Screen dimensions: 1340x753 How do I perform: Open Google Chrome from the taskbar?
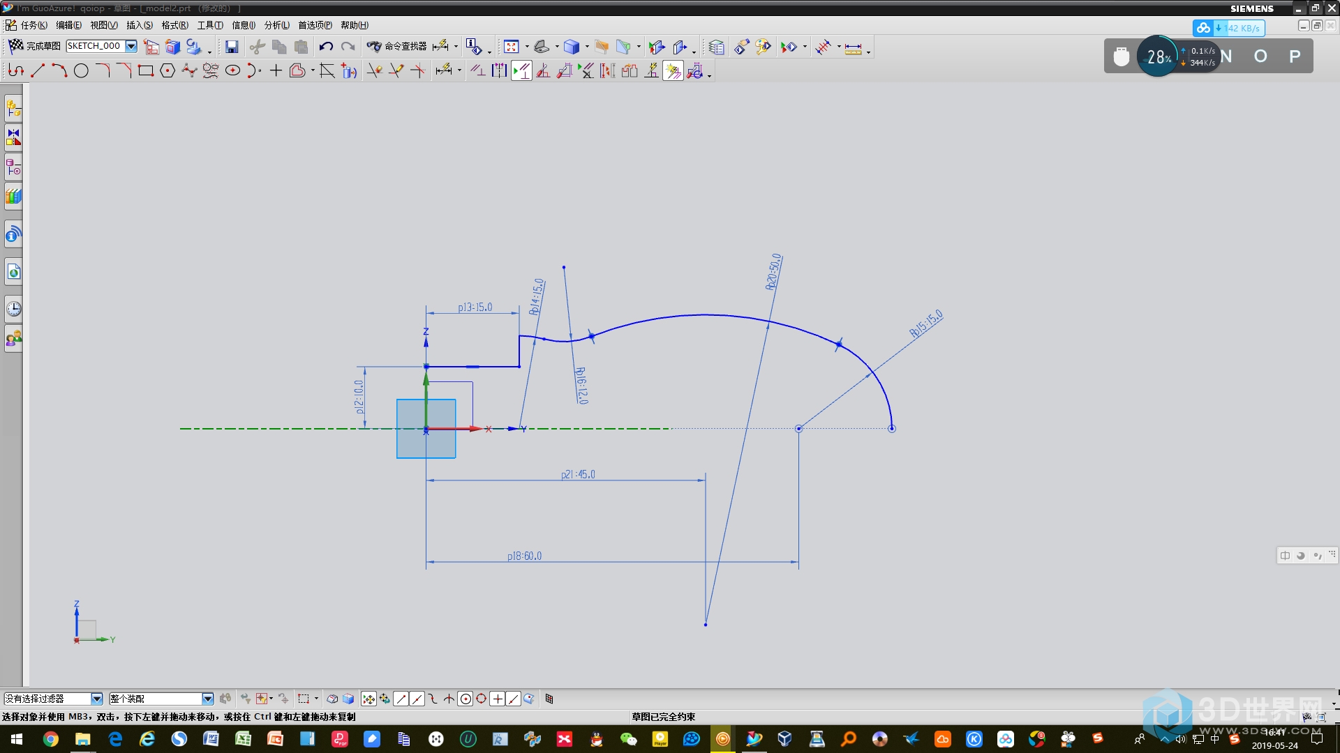(x=50, y=739)
